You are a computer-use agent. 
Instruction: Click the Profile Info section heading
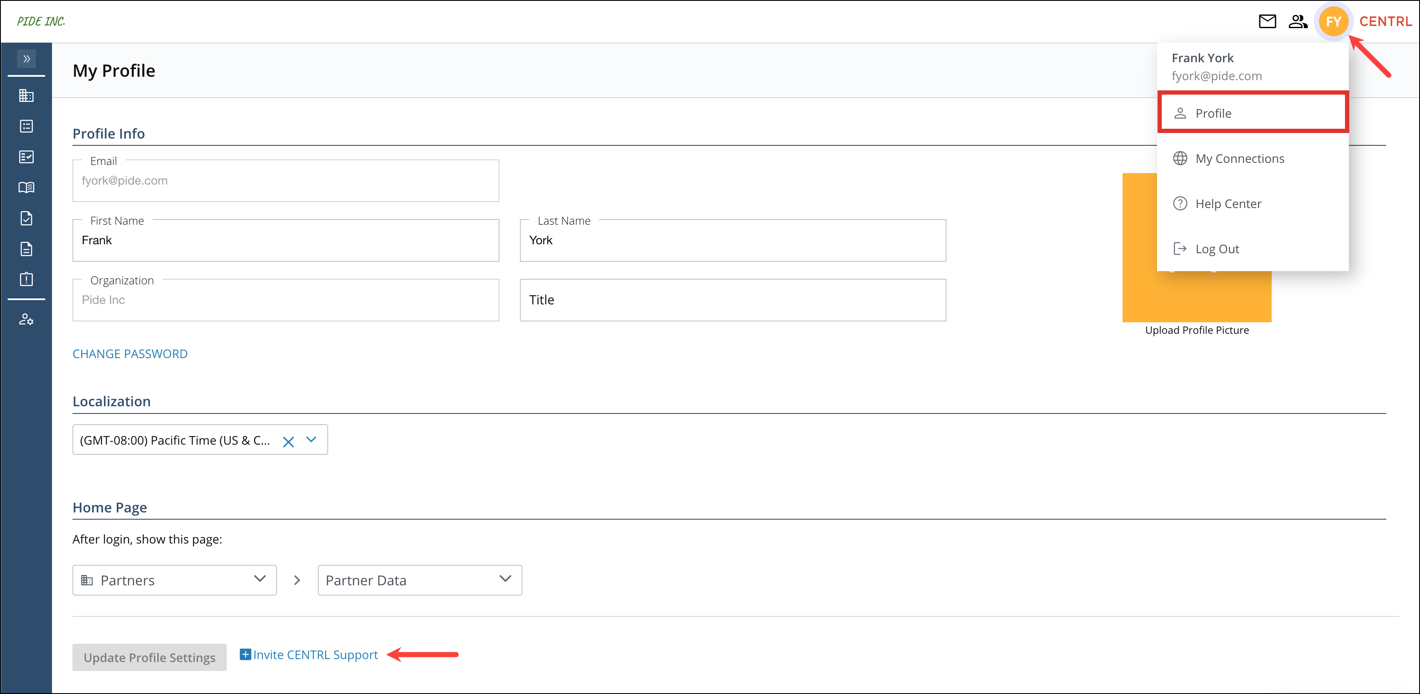[x=109, y=133]
